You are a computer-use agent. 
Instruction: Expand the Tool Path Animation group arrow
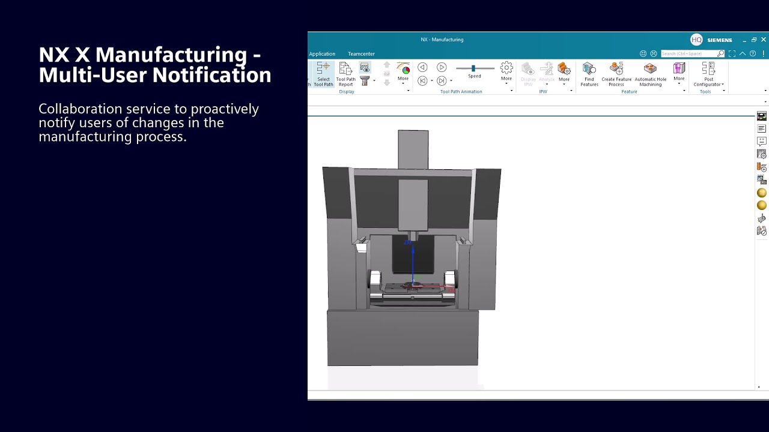(511, 91)
